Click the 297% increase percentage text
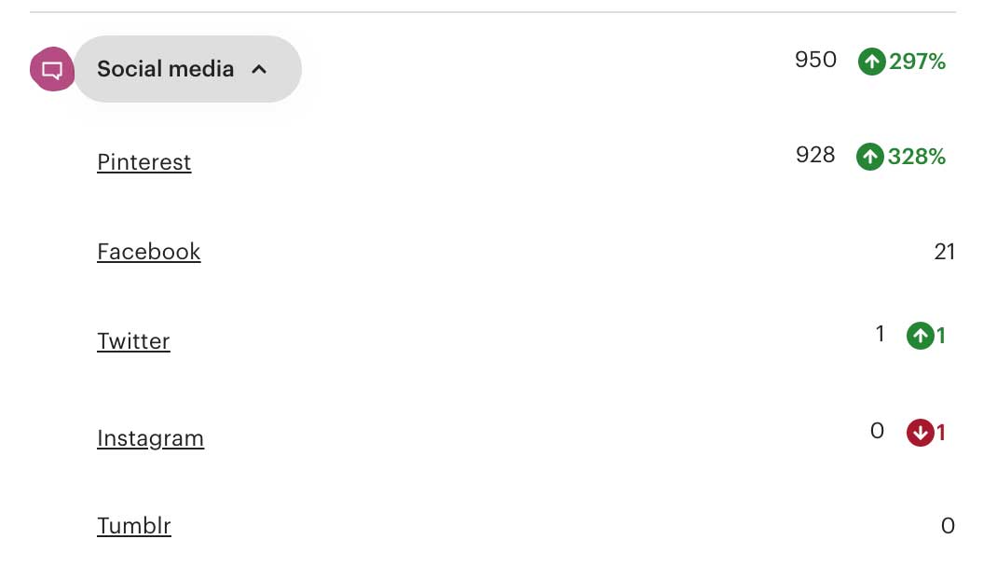The width and height of the screenshot is (997, 567). [917, 62]
